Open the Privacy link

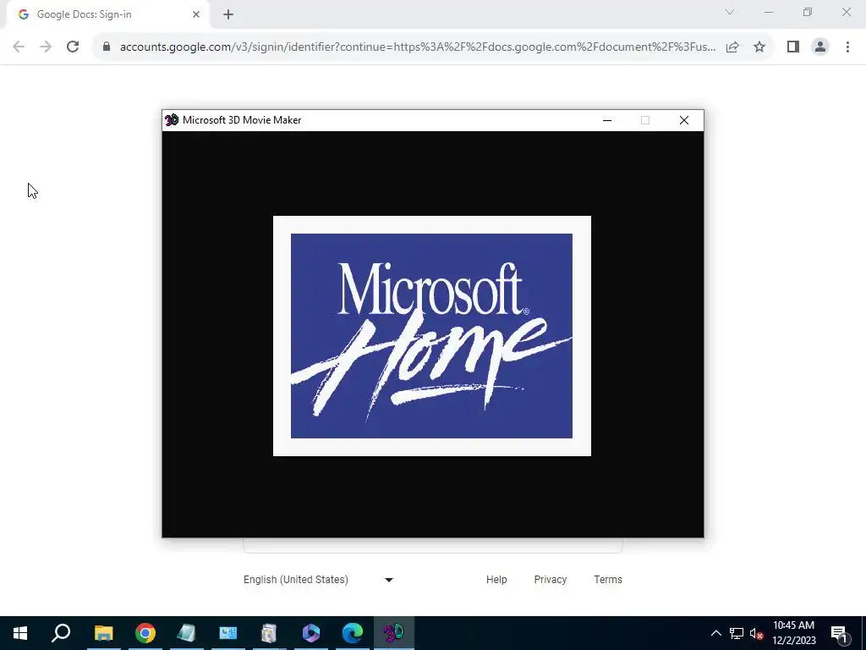(x=550, y=579)
